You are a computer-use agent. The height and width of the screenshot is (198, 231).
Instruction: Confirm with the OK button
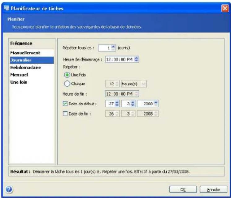click(x=183, y=189)
